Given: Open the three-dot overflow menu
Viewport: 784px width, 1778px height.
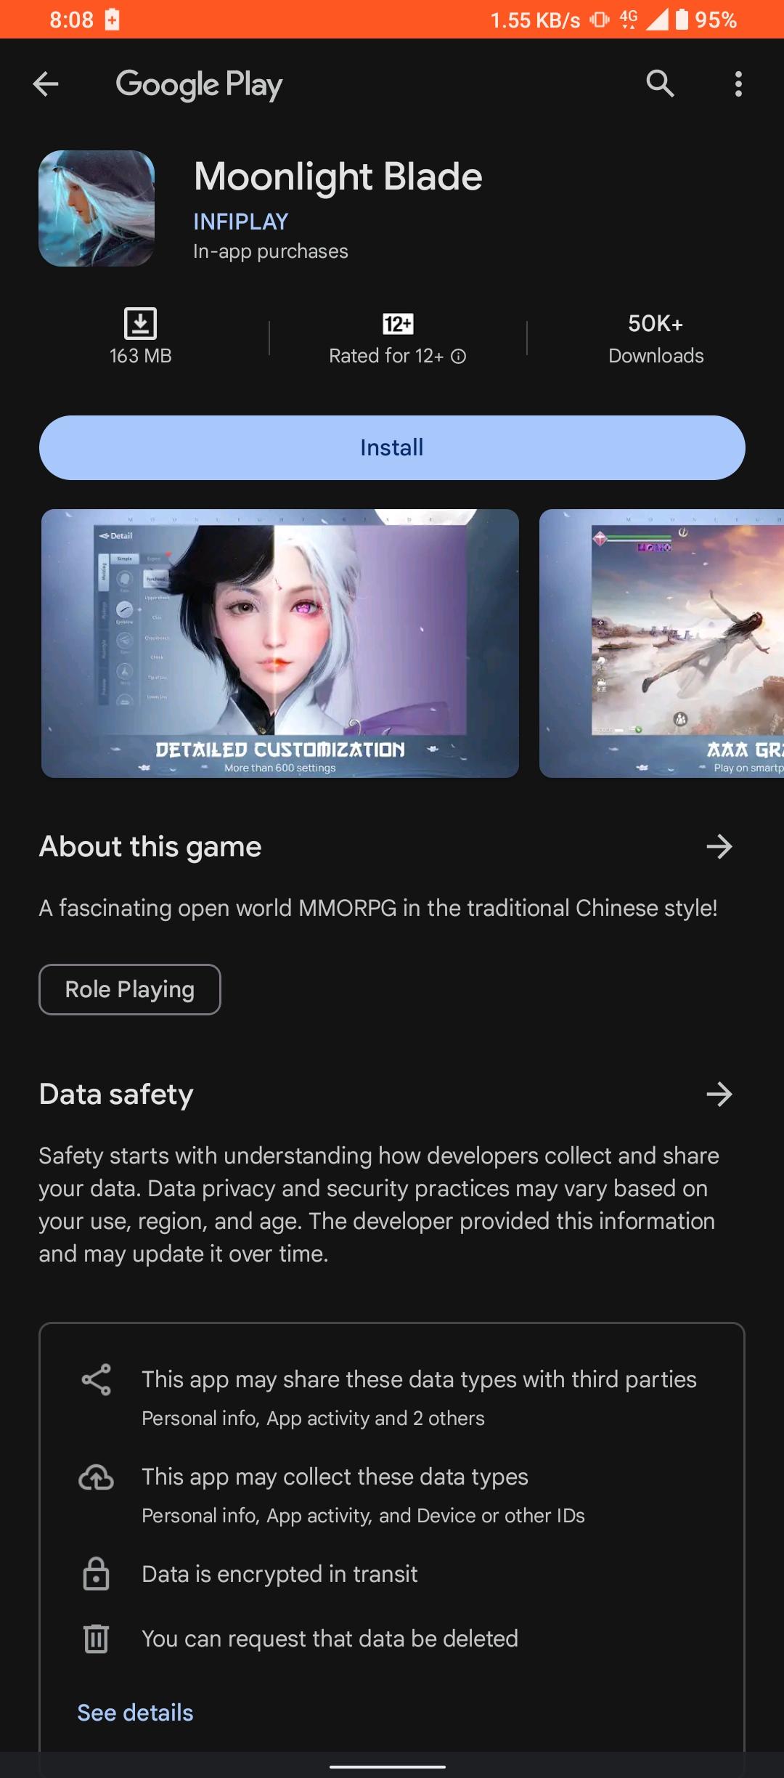Looking at the screenshot, I should click(738, 84).
